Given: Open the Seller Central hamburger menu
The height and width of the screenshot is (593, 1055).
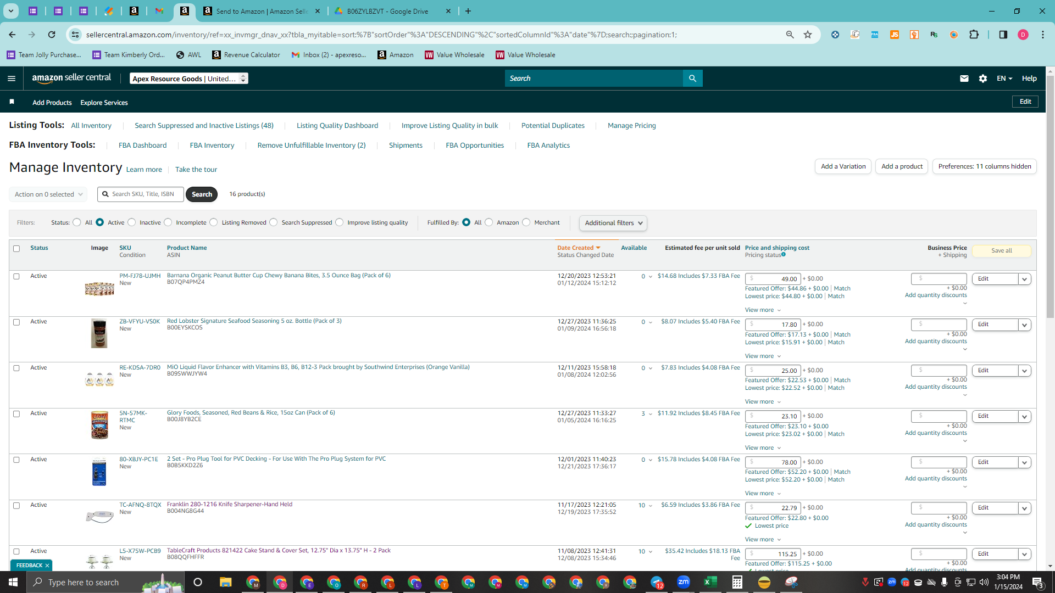Looking at the screenshot, I should click(x=12, y=79).
